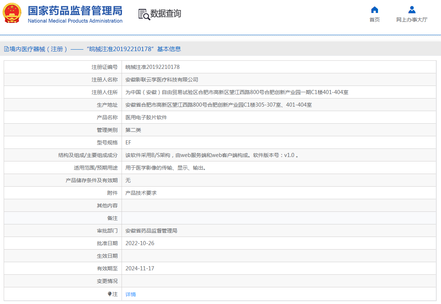Click the 生效日期 row label
The width and height of the screenshot is (441, 304).
pyautogui.click(x=107, y=256)
